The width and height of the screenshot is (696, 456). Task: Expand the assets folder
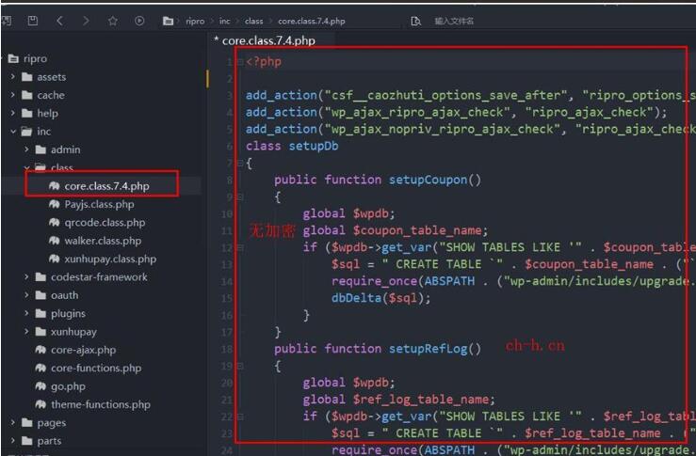click(x=13, y=77)
